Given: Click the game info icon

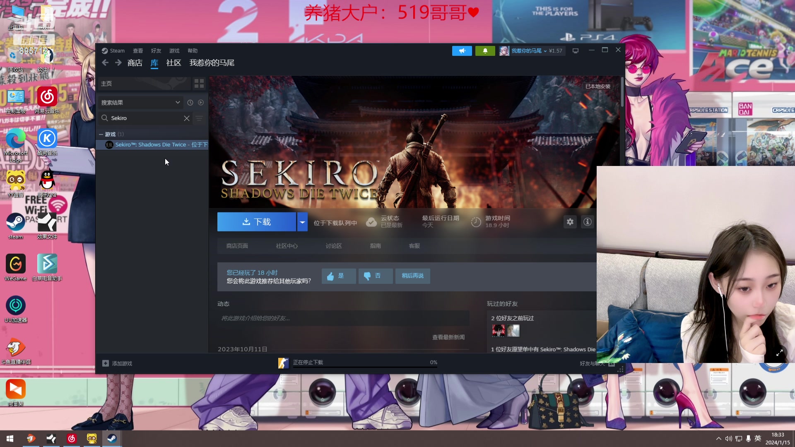Looking at the screenshot, I should point(587,222).
